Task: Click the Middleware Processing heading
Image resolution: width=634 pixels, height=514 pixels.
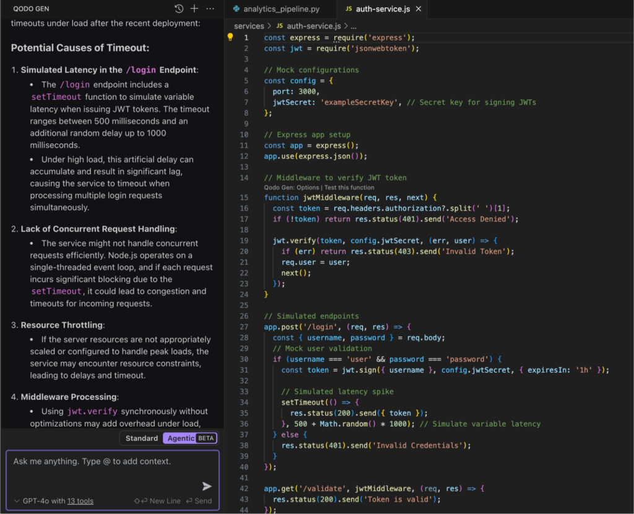Action: (69, 397)
